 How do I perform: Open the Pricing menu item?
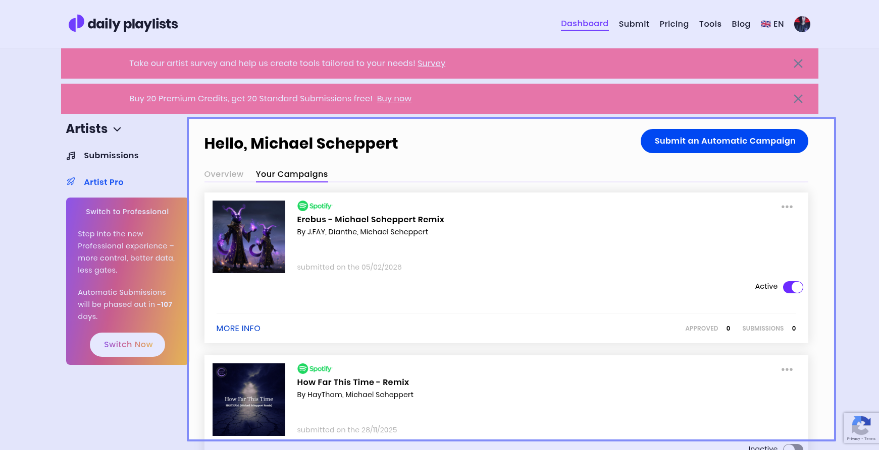click(674, 24)
